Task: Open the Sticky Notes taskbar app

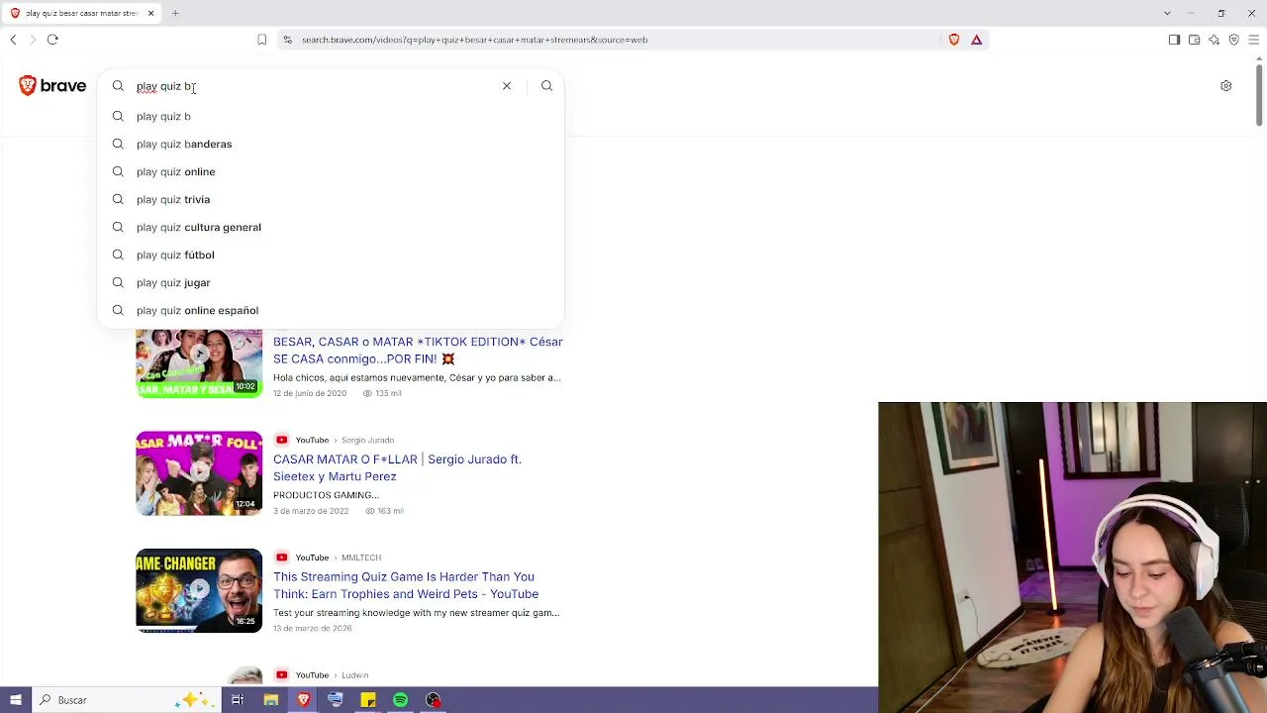Action: coord(367,700)
